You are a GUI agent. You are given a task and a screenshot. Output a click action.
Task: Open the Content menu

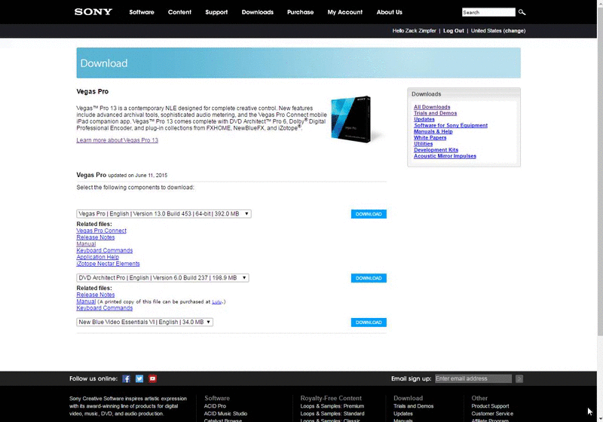click(179, 12)
